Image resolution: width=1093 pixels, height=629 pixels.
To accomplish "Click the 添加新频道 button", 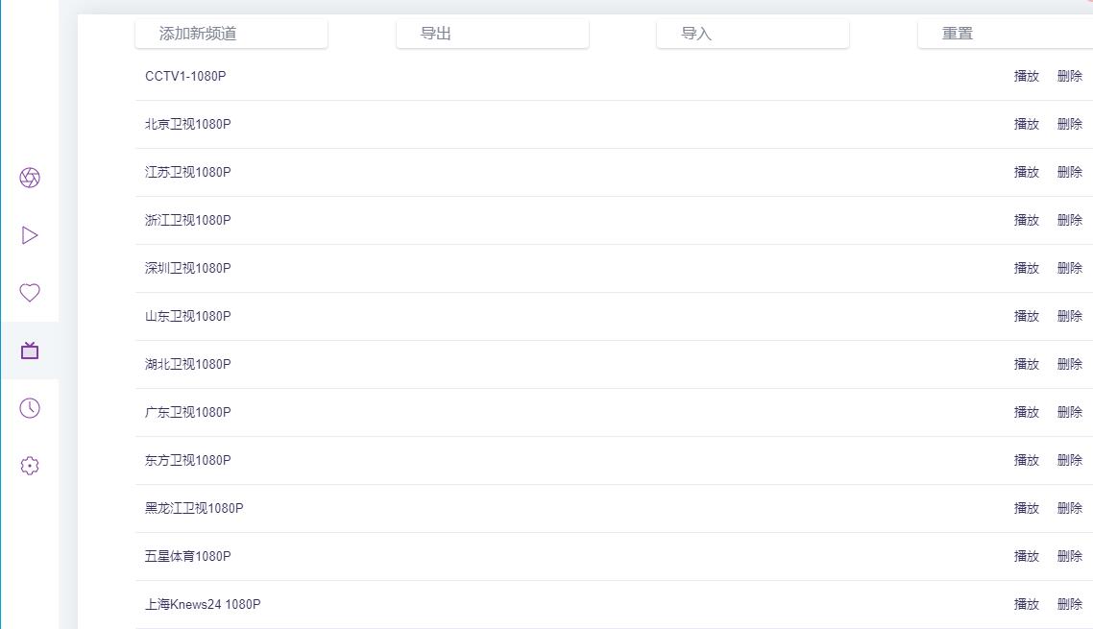I will click(x=231, y=34).
